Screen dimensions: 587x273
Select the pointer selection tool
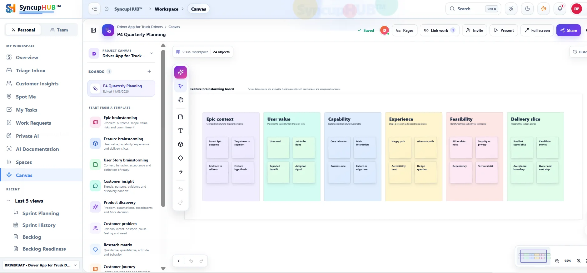click(x=181, y=86)
